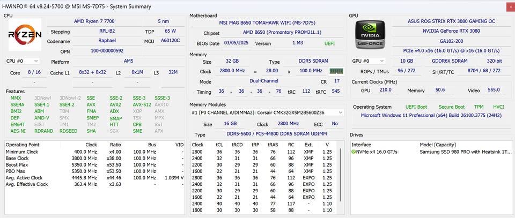Click the green NVMe drive status icon

point(354,152)
